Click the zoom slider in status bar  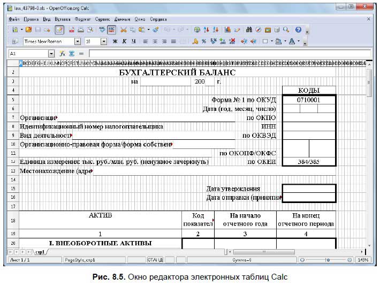(x=326, y=259)
